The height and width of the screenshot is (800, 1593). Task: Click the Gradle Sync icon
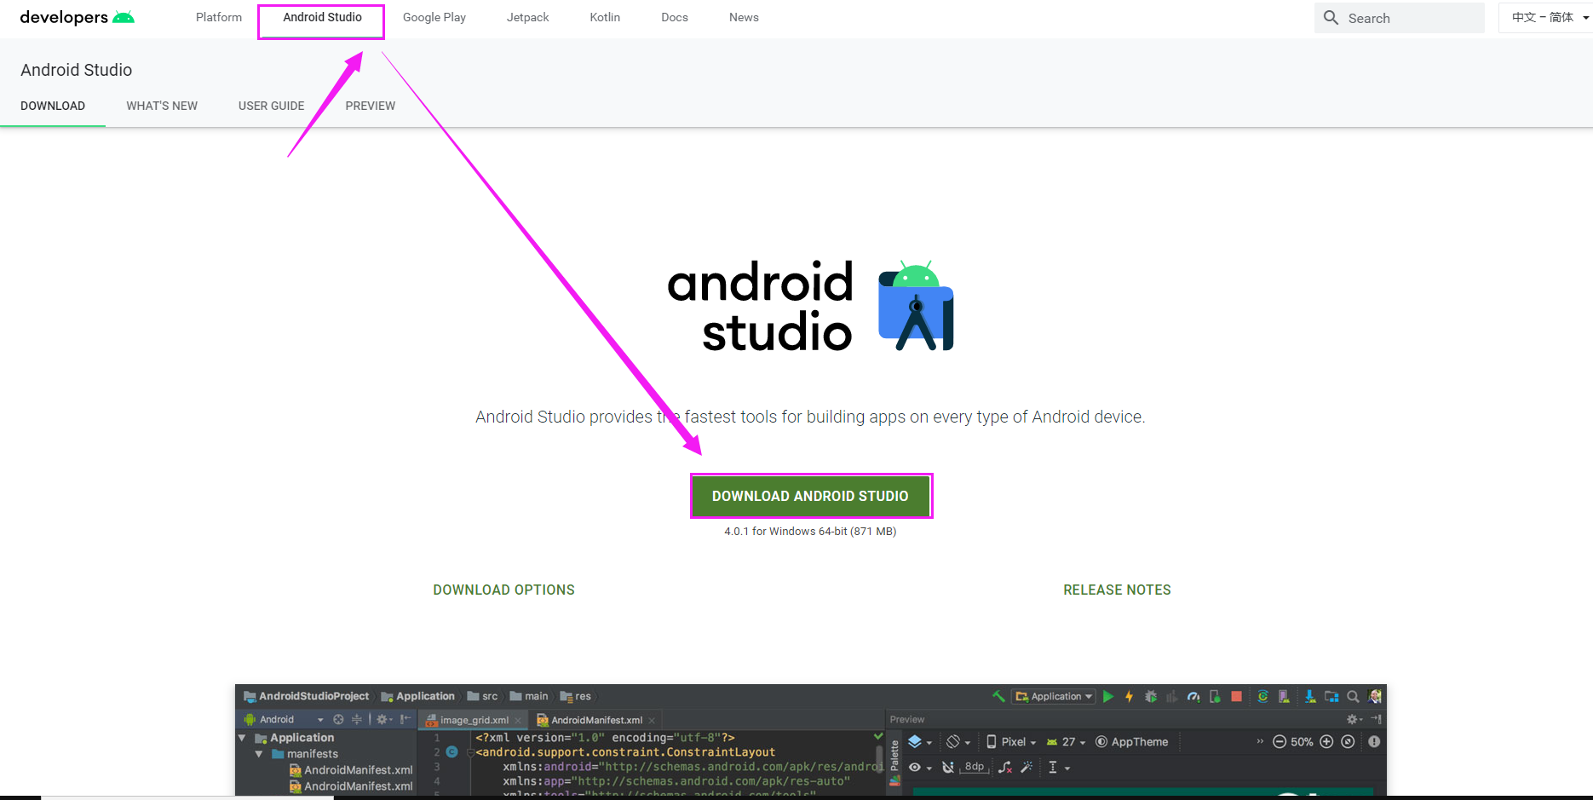point(1262,696)
